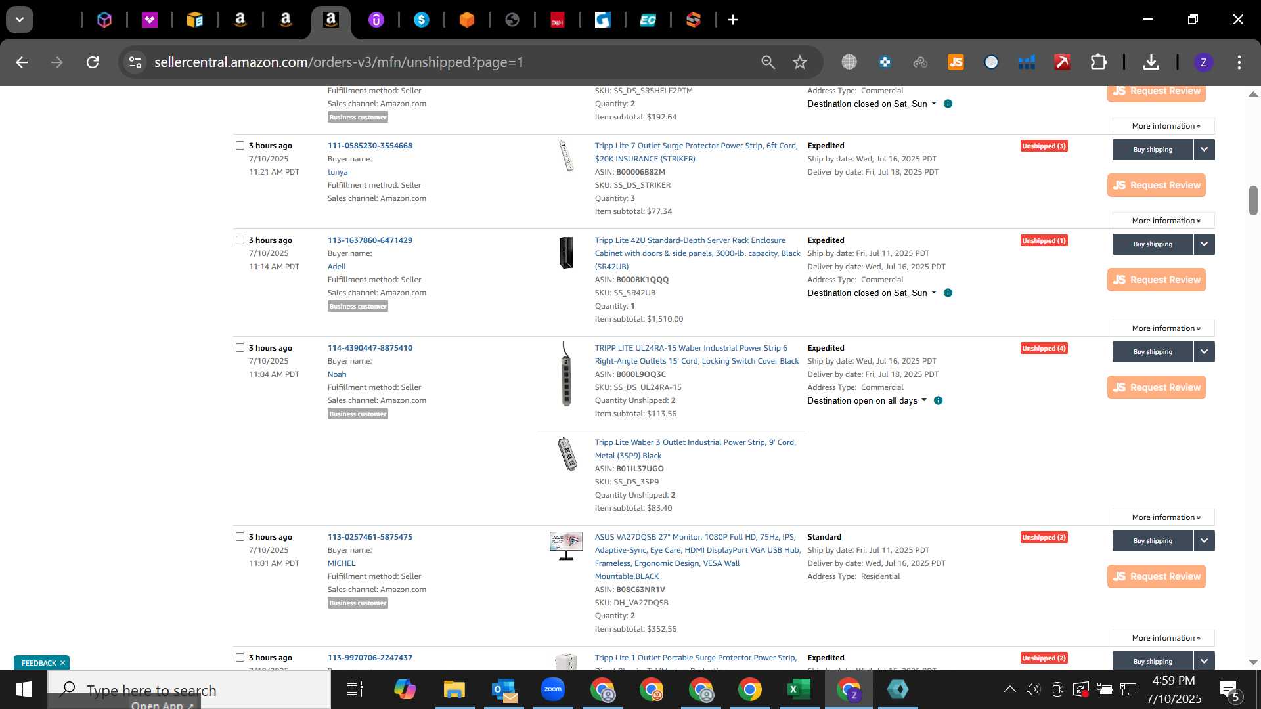The height and width of the screenshot is (709, 1261).
Task: Select checkbox for order 113-9970706-2247437
Action: click(240, 658)
